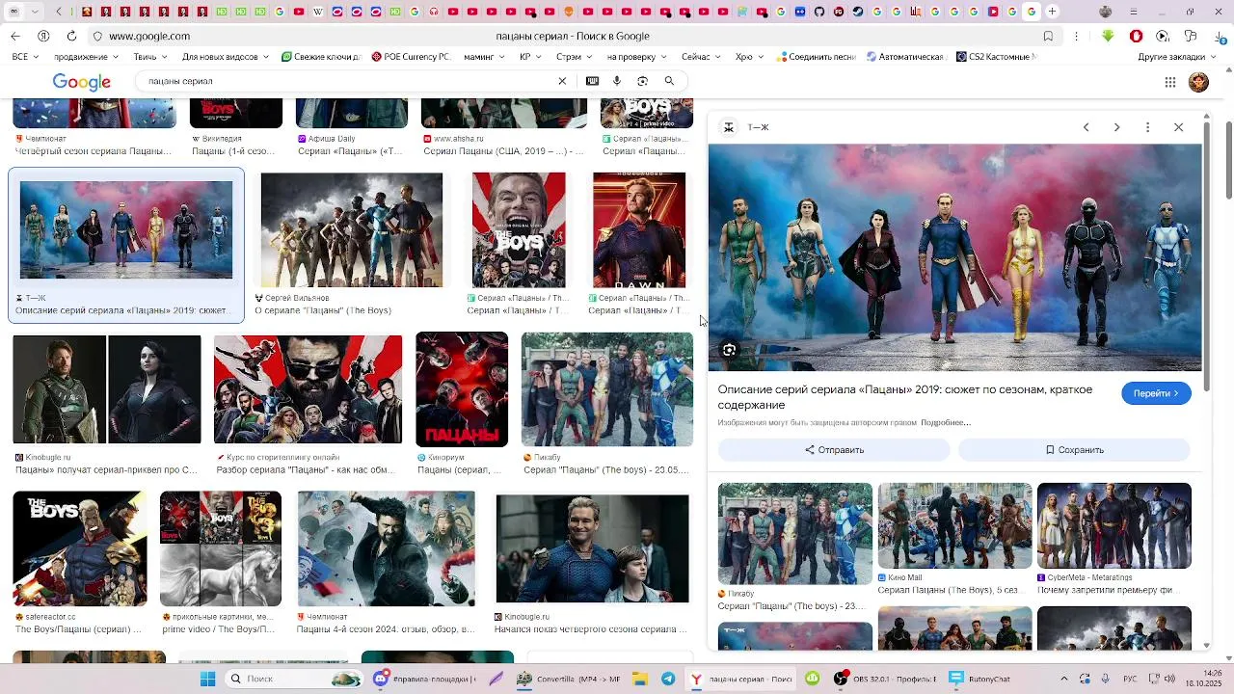Open CS2 Кастомные bookmark

(996, 57)
